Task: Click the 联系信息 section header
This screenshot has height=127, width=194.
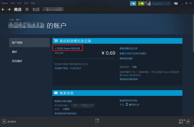Action: tap(117, 93)
